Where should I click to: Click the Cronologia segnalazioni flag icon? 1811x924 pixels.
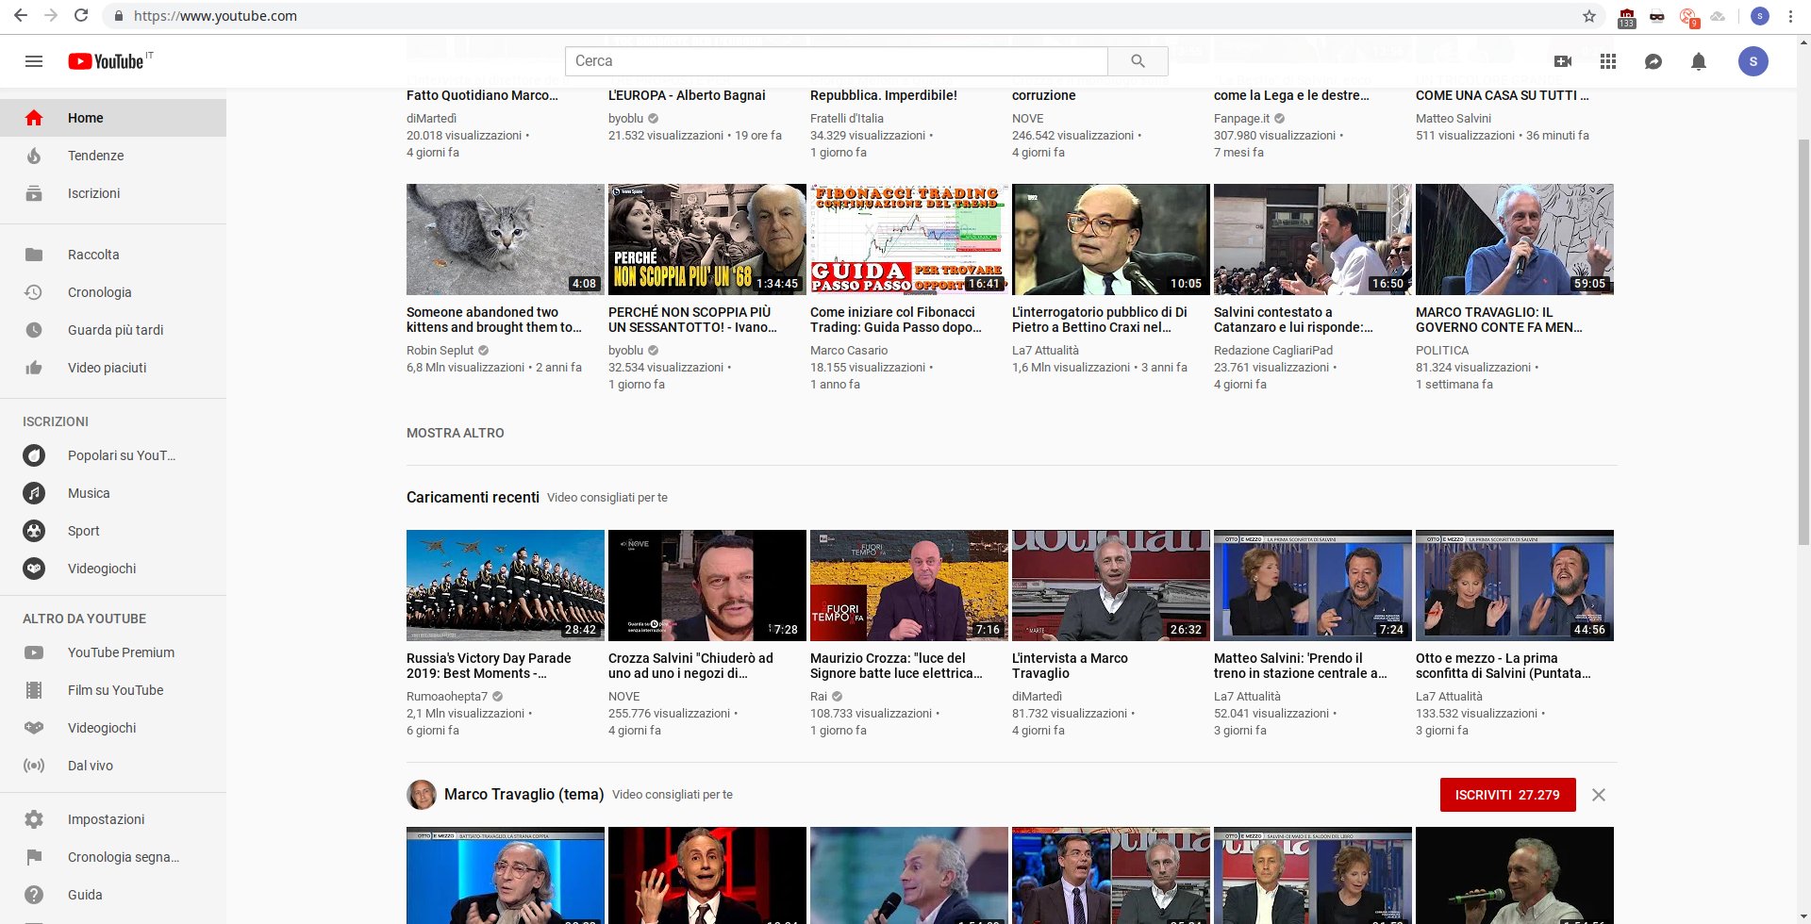pos(34,857)
